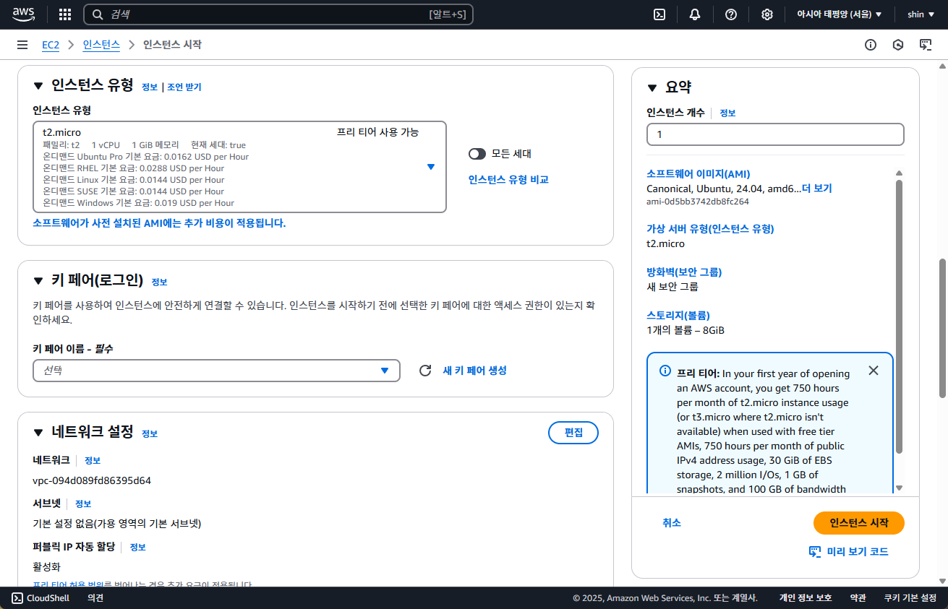The width and height of the screenshot is (948, 609).
Task: Open 약관 footer link
Action: tap(858, 598)
